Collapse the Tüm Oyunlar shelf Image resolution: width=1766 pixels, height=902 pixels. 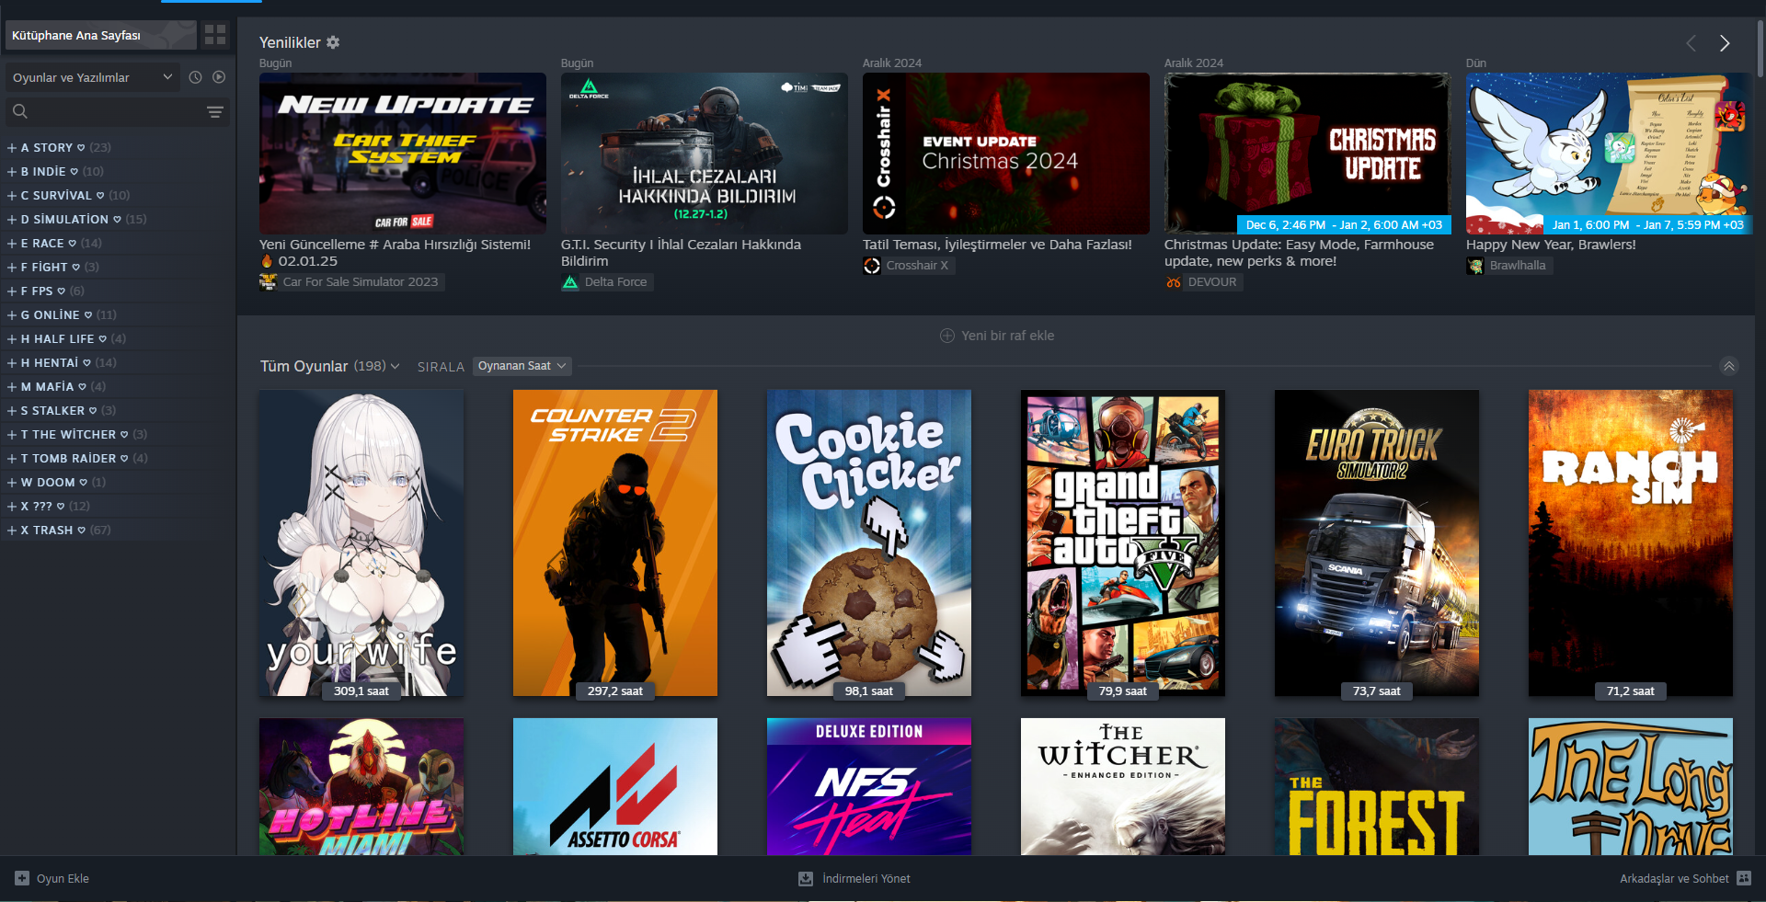1729,366
